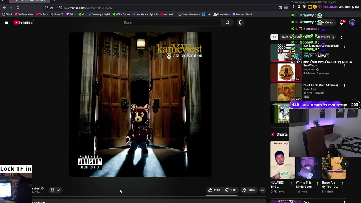Reload the page with refresh icon

point(18,8)
